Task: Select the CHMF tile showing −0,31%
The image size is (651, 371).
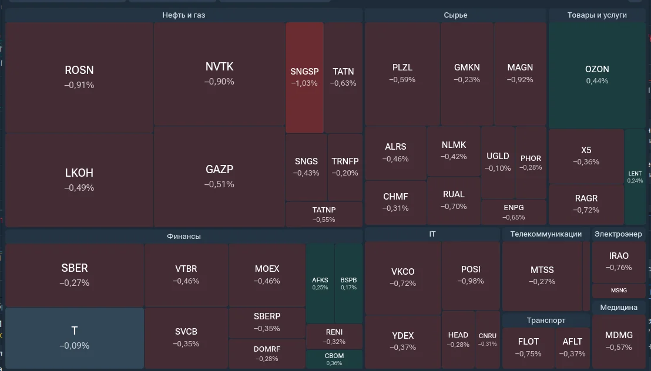Action: 395,203
